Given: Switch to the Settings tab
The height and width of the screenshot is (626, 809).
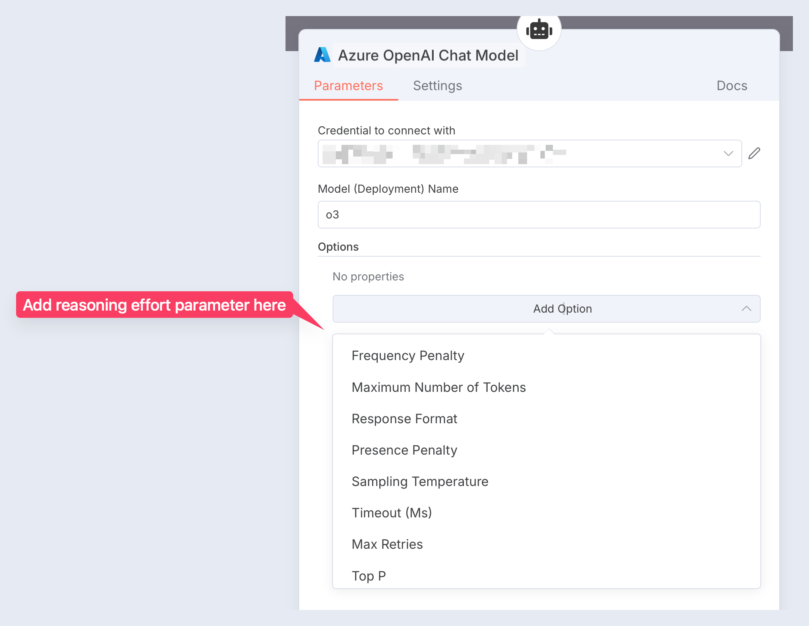Looking at the screenshot, I should point(437,86).
